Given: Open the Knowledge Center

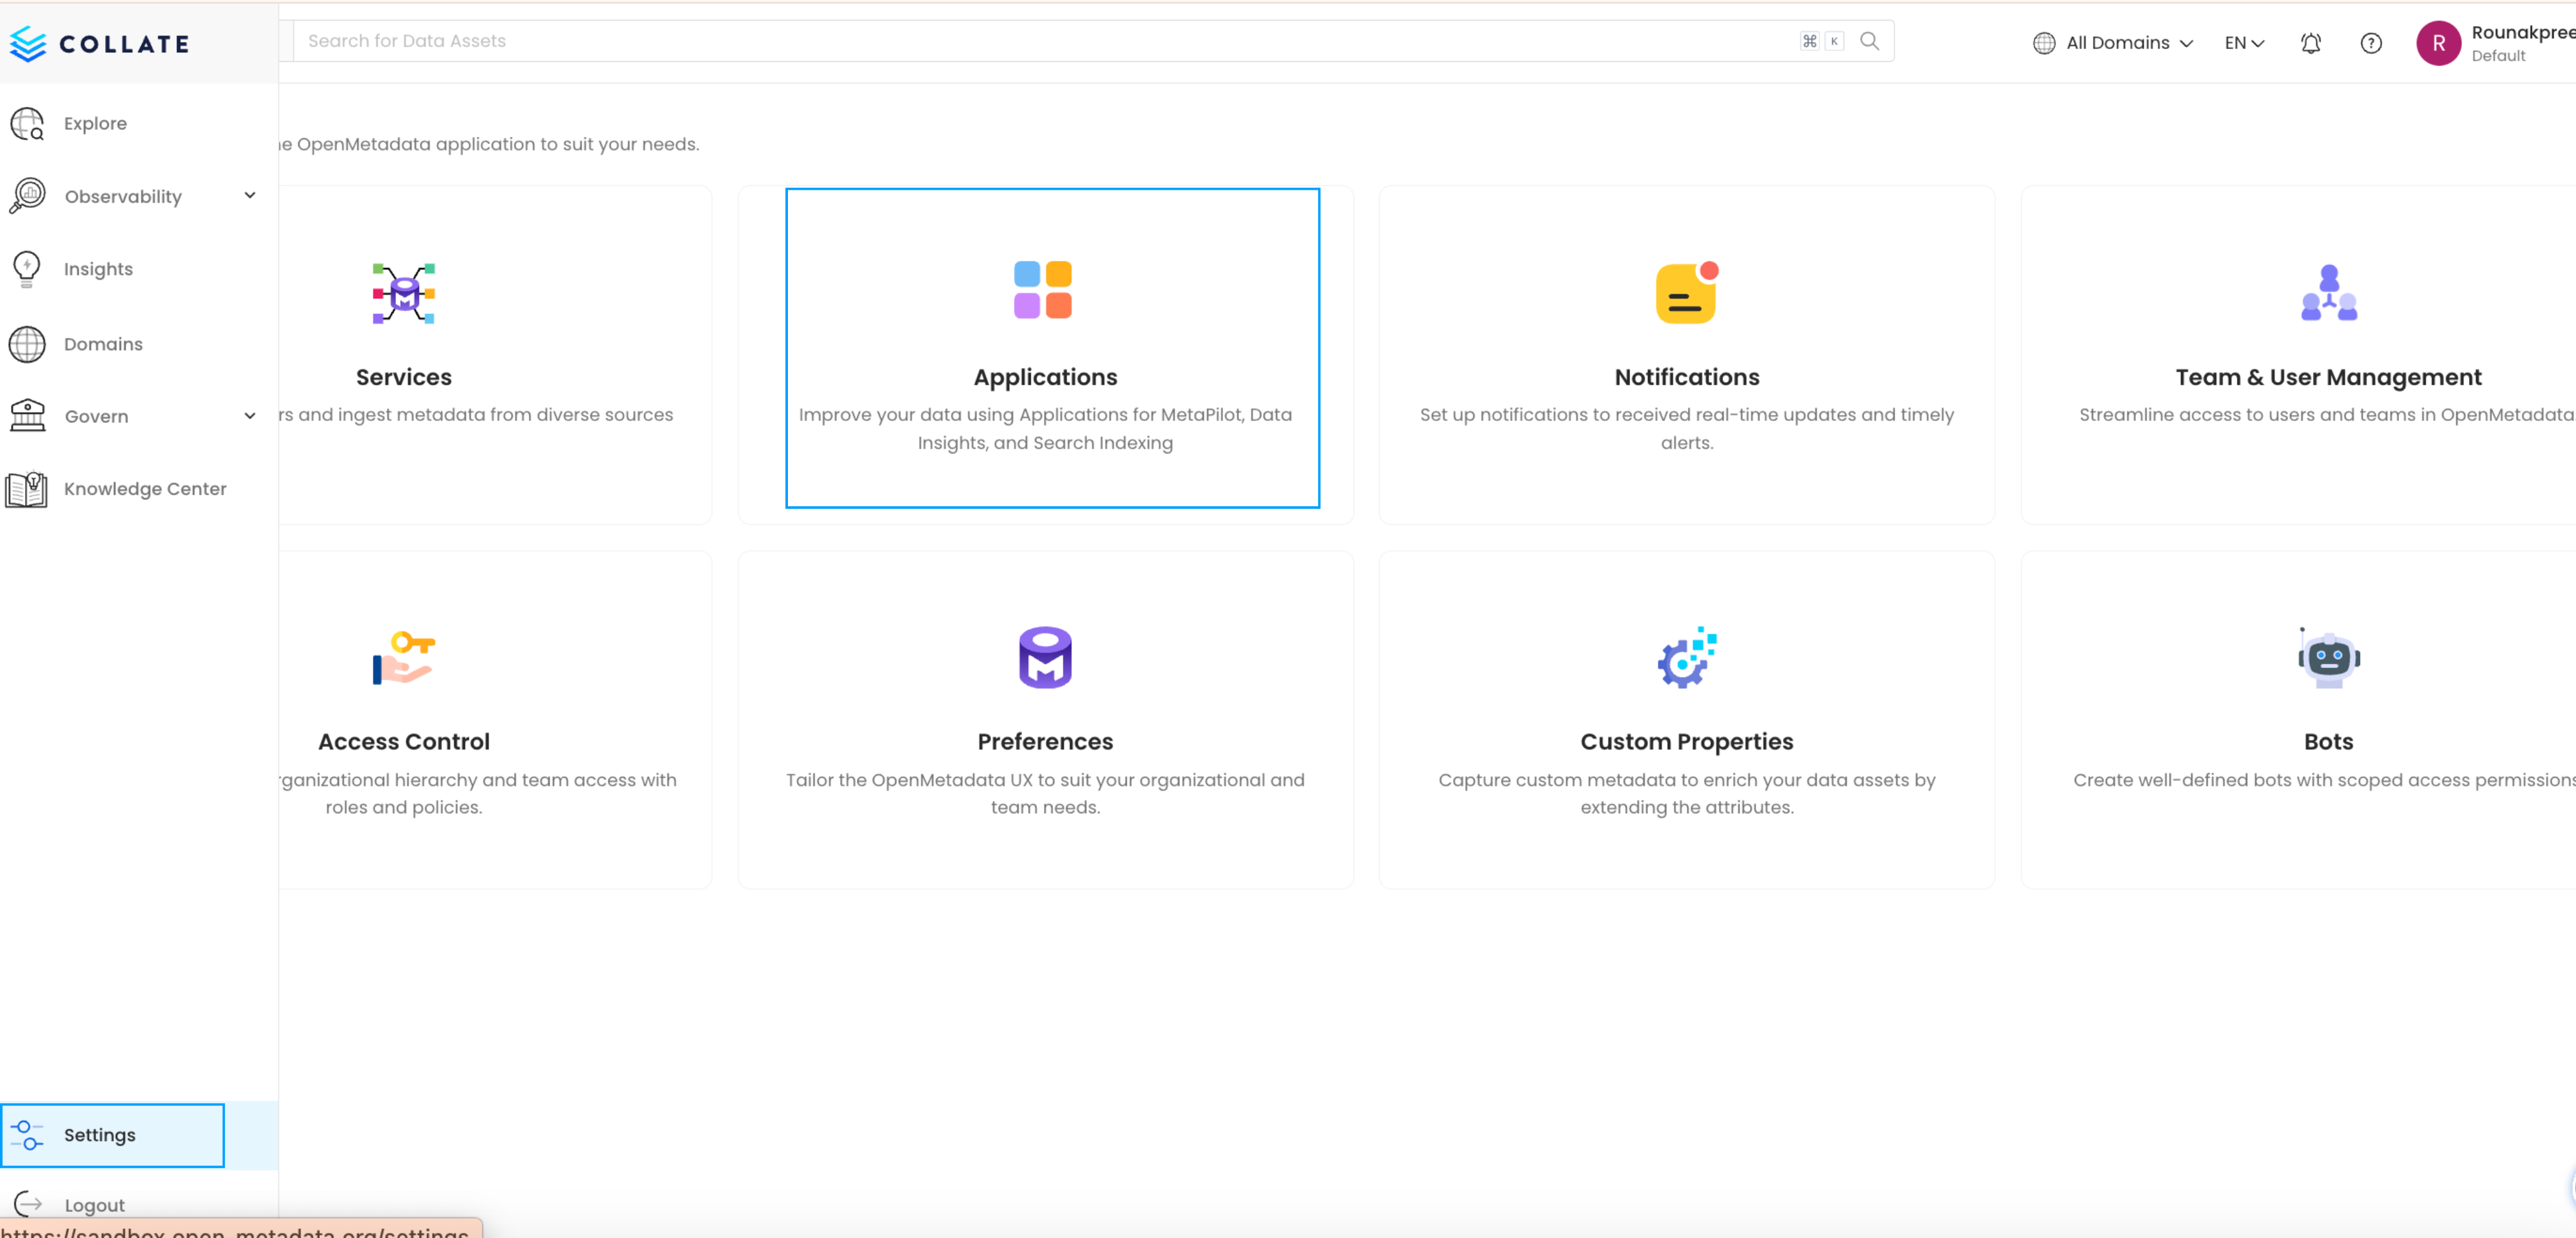Looking at the screenshot, I should [x=145, y=489].
